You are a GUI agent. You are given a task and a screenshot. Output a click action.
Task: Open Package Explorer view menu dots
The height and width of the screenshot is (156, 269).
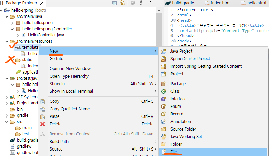[141, 3]
